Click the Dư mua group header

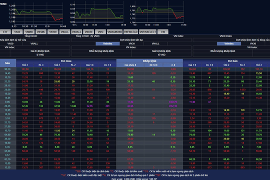point(66,61)
